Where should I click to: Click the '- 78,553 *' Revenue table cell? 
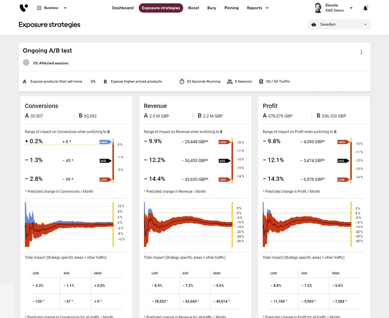click(x=160, y=301)
